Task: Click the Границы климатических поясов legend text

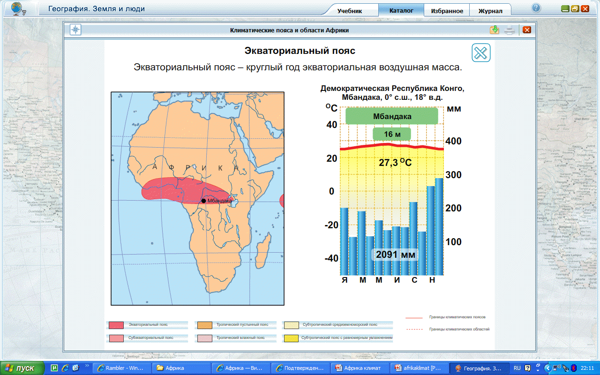Action: coord(457,317)
